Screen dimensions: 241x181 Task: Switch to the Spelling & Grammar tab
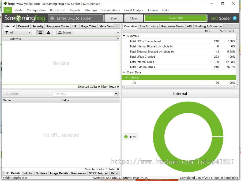208,26
